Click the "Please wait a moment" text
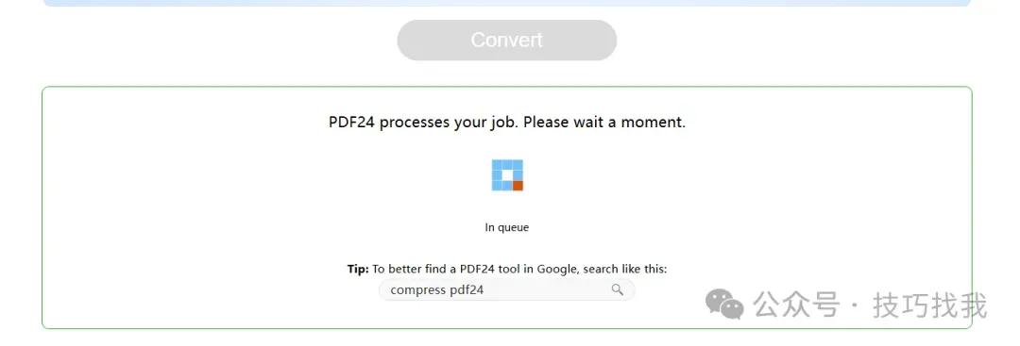The width and height of the screenshot is (1020, 346). coord(604,122)
